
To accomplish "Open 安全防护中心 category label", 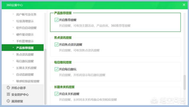I will 20,95.
